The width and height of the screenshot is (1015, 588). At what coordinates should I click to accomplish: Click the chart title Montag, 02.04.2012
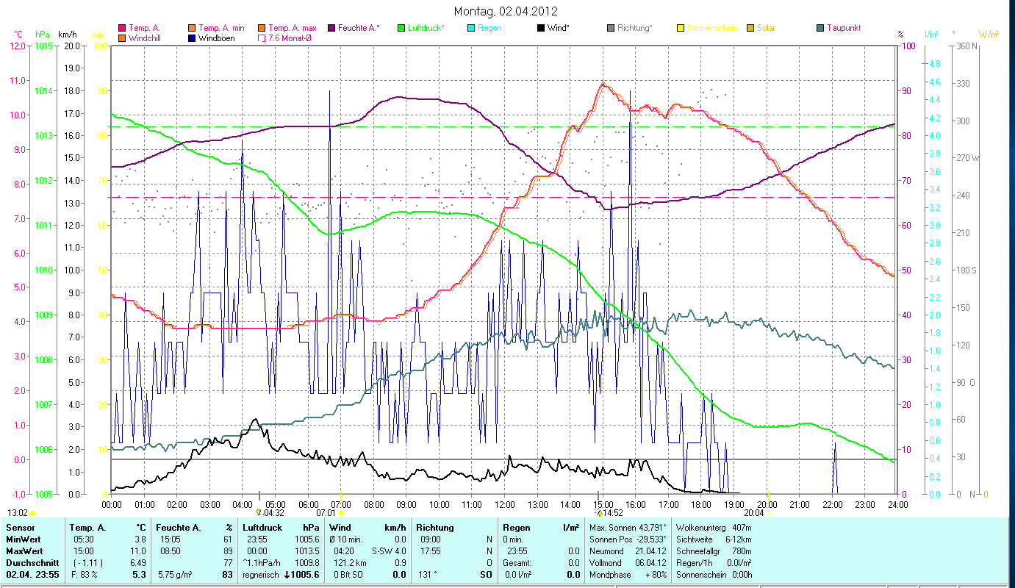click(x=506, y=11)
